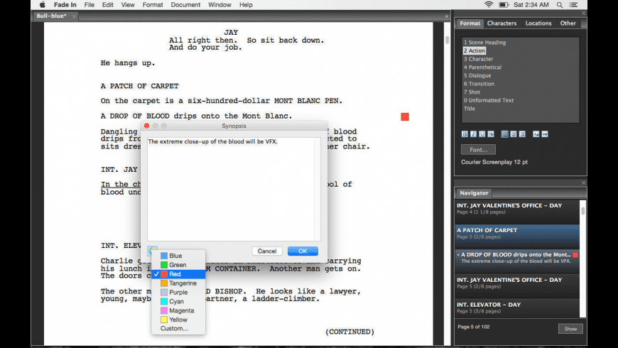Confirm the Synopsis dialog with OK

point(303,251)
